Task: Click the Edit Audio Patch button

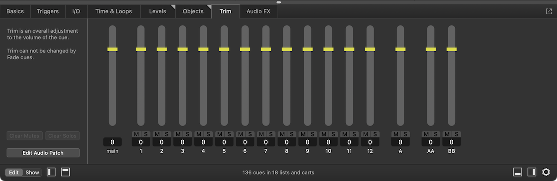Action: point(43,153)
